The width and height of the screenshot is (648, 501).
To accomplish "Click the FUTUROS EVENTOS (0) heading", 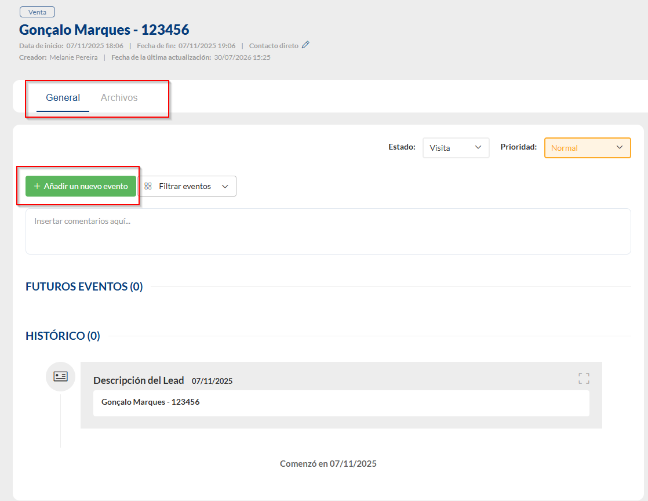I will click(x=84, y=286).
